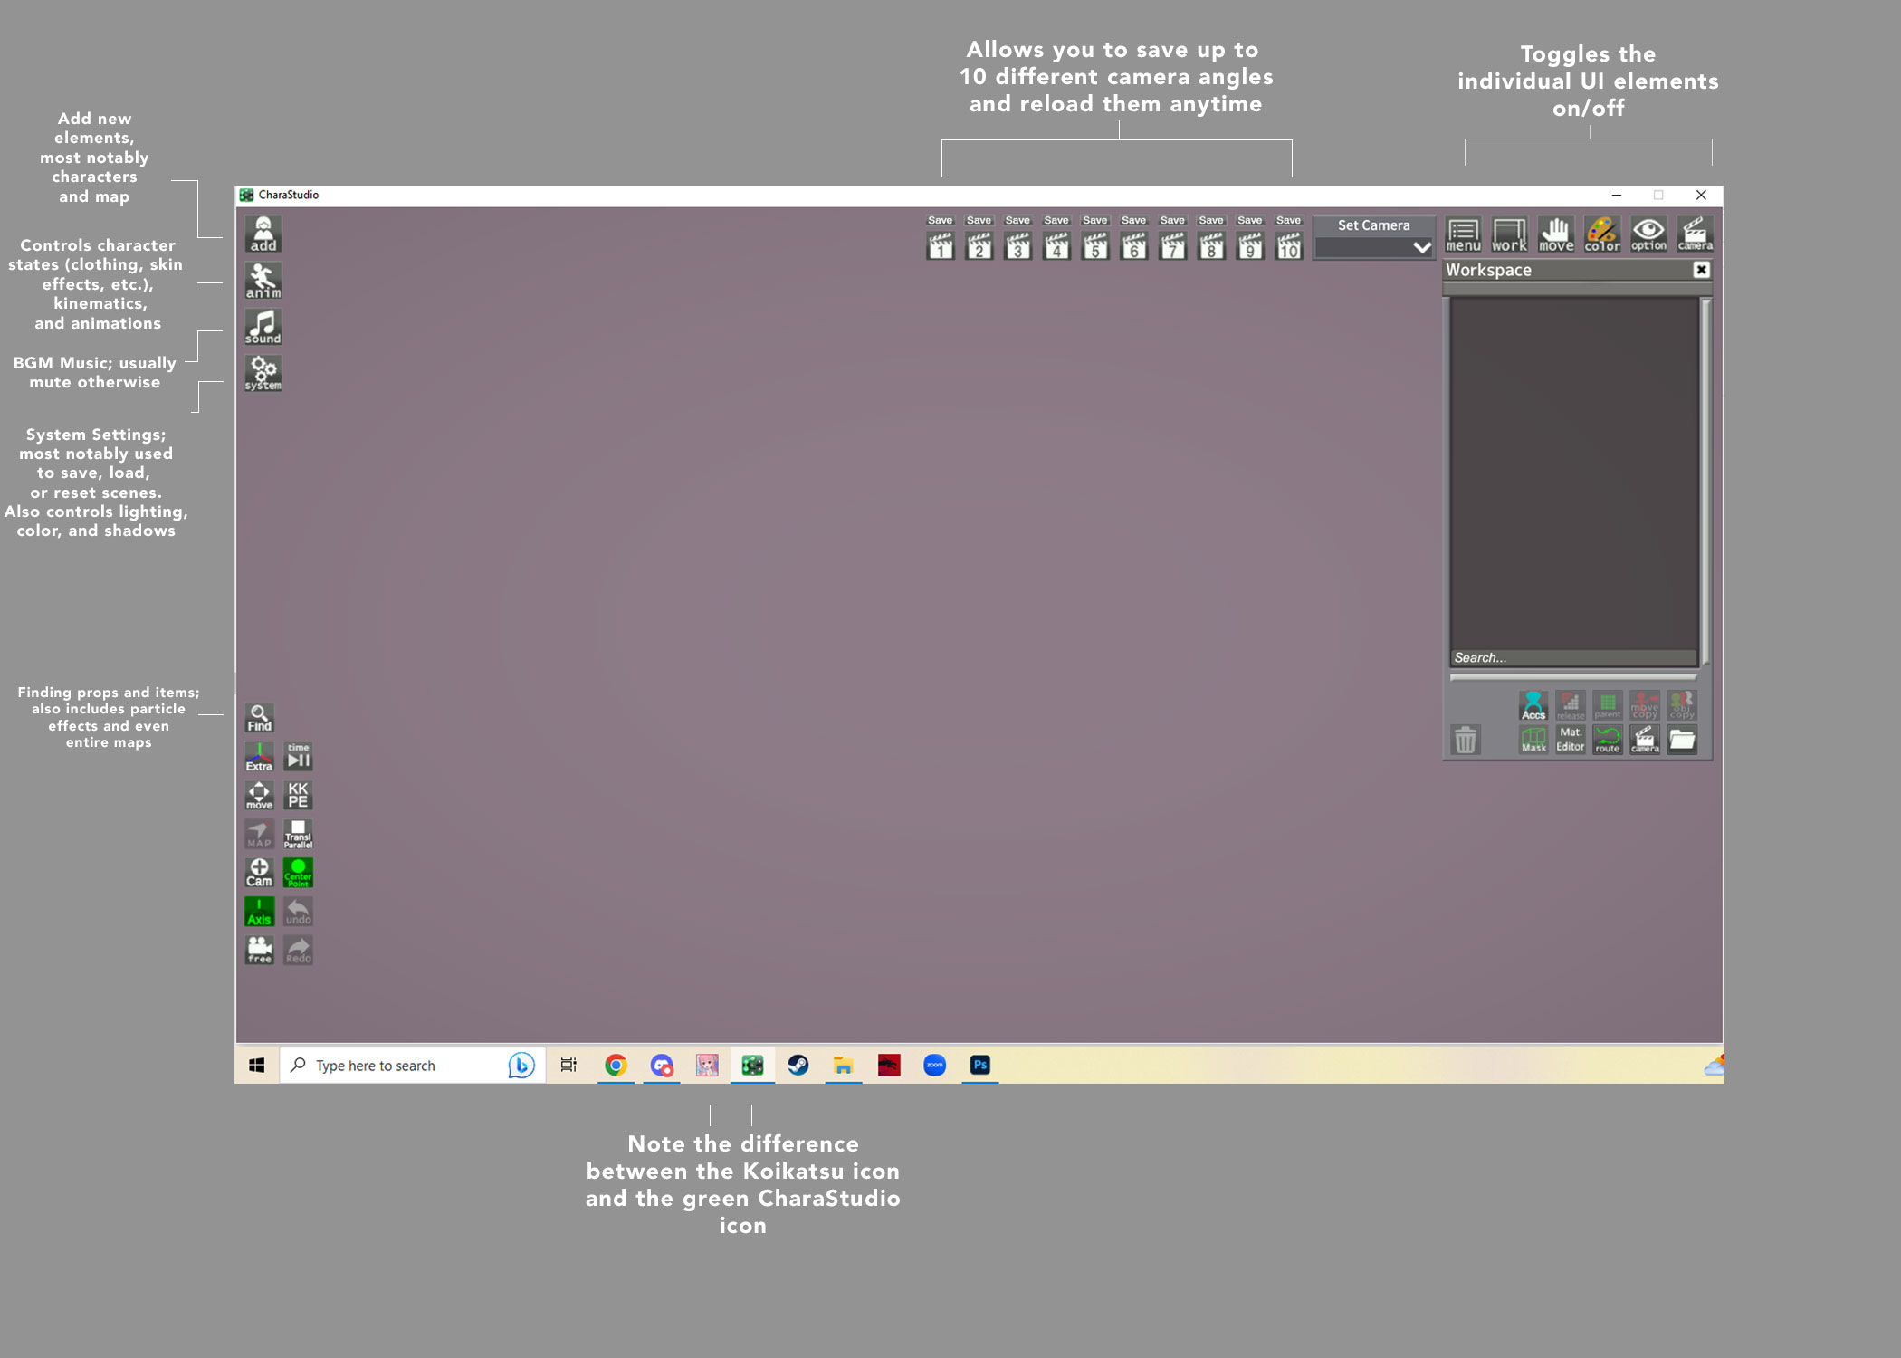The height and width of the screenshot is (1358, 1901).
Task: Open the Mat. Editor in Workspace
Action: (1571, 740)
